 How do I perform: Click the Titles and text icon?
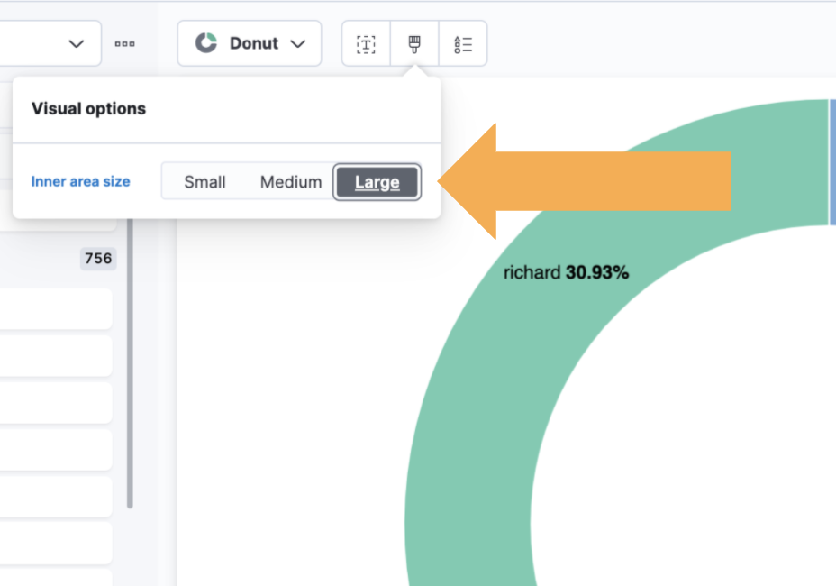366,43
